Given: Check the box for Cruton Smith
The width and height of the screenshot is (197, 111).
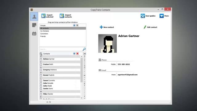Looking at the screenshot, I should click(41, 64).
